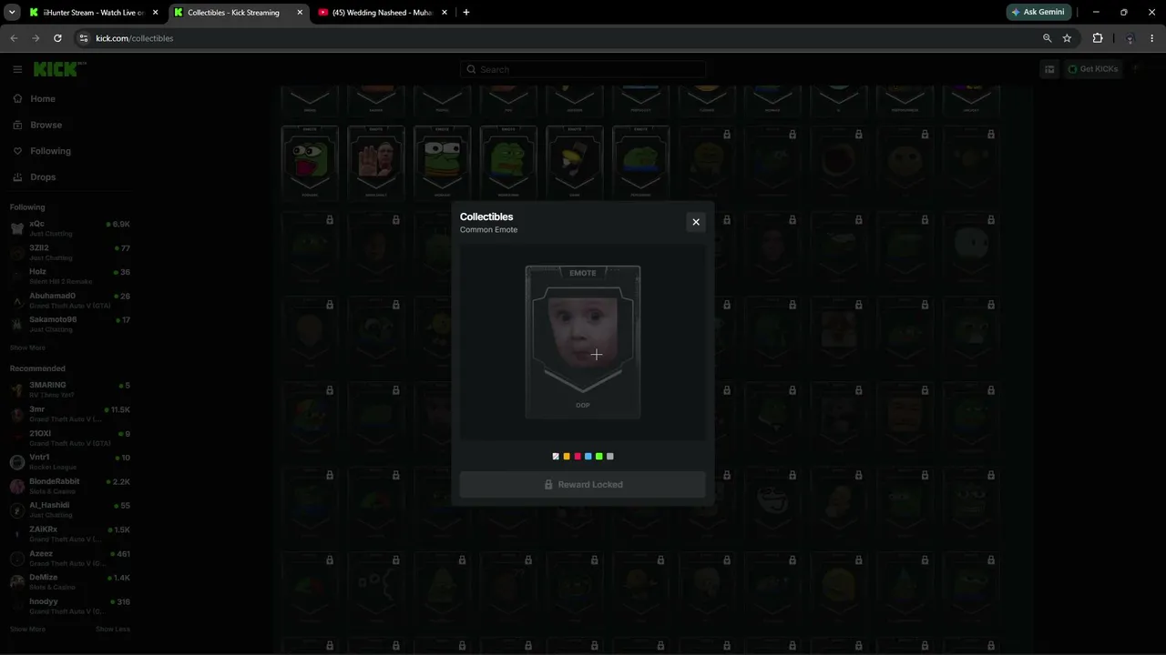The image size is (1166, 655).
Task: Close the Collectibles dialog
Action: 696,222
